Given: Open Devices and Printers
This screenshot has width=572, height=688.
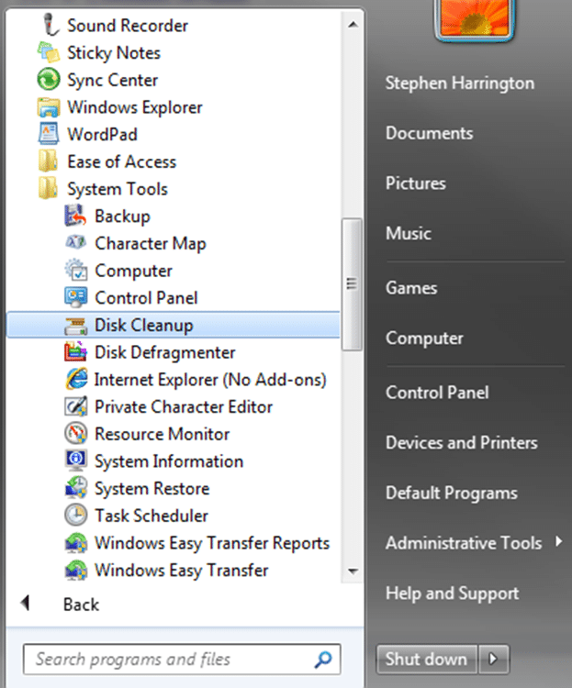Looking at the screenshot, I should (x=461, y=443).
